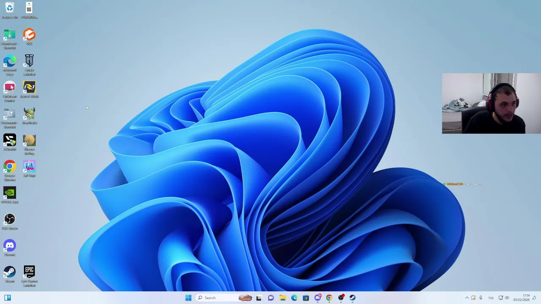Select the QR code file on desktop
Image resolution: width=541 pixels, height=304 pixels.
[29, 11]
